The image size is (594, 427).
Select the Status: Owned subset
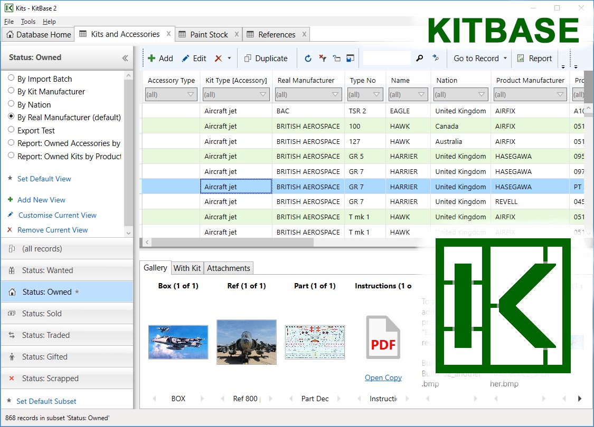pyautogui.click(x=67, y=292)
